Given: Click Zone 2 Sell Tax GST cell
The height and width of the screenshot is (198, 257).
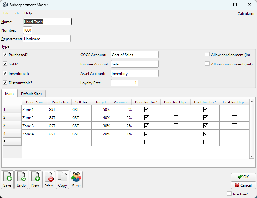Looking at the screenshot, I should click(x=81, y=117).
